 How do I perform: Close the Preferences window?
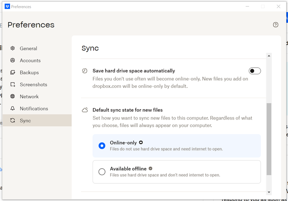click(x=278, y=6)
